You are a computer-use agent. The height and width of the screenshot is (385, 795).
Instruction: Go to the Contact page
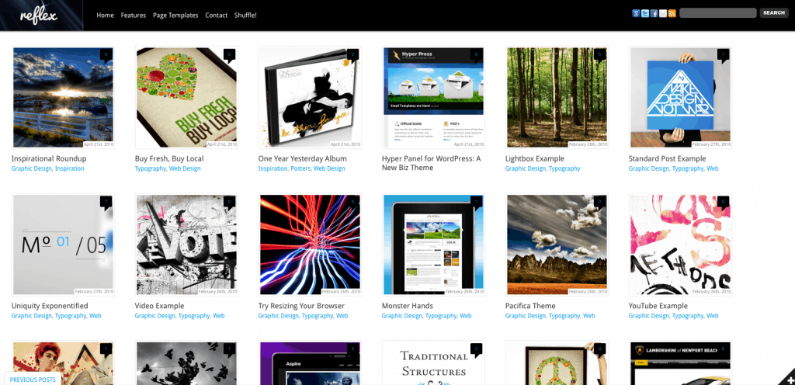point(216,16)
